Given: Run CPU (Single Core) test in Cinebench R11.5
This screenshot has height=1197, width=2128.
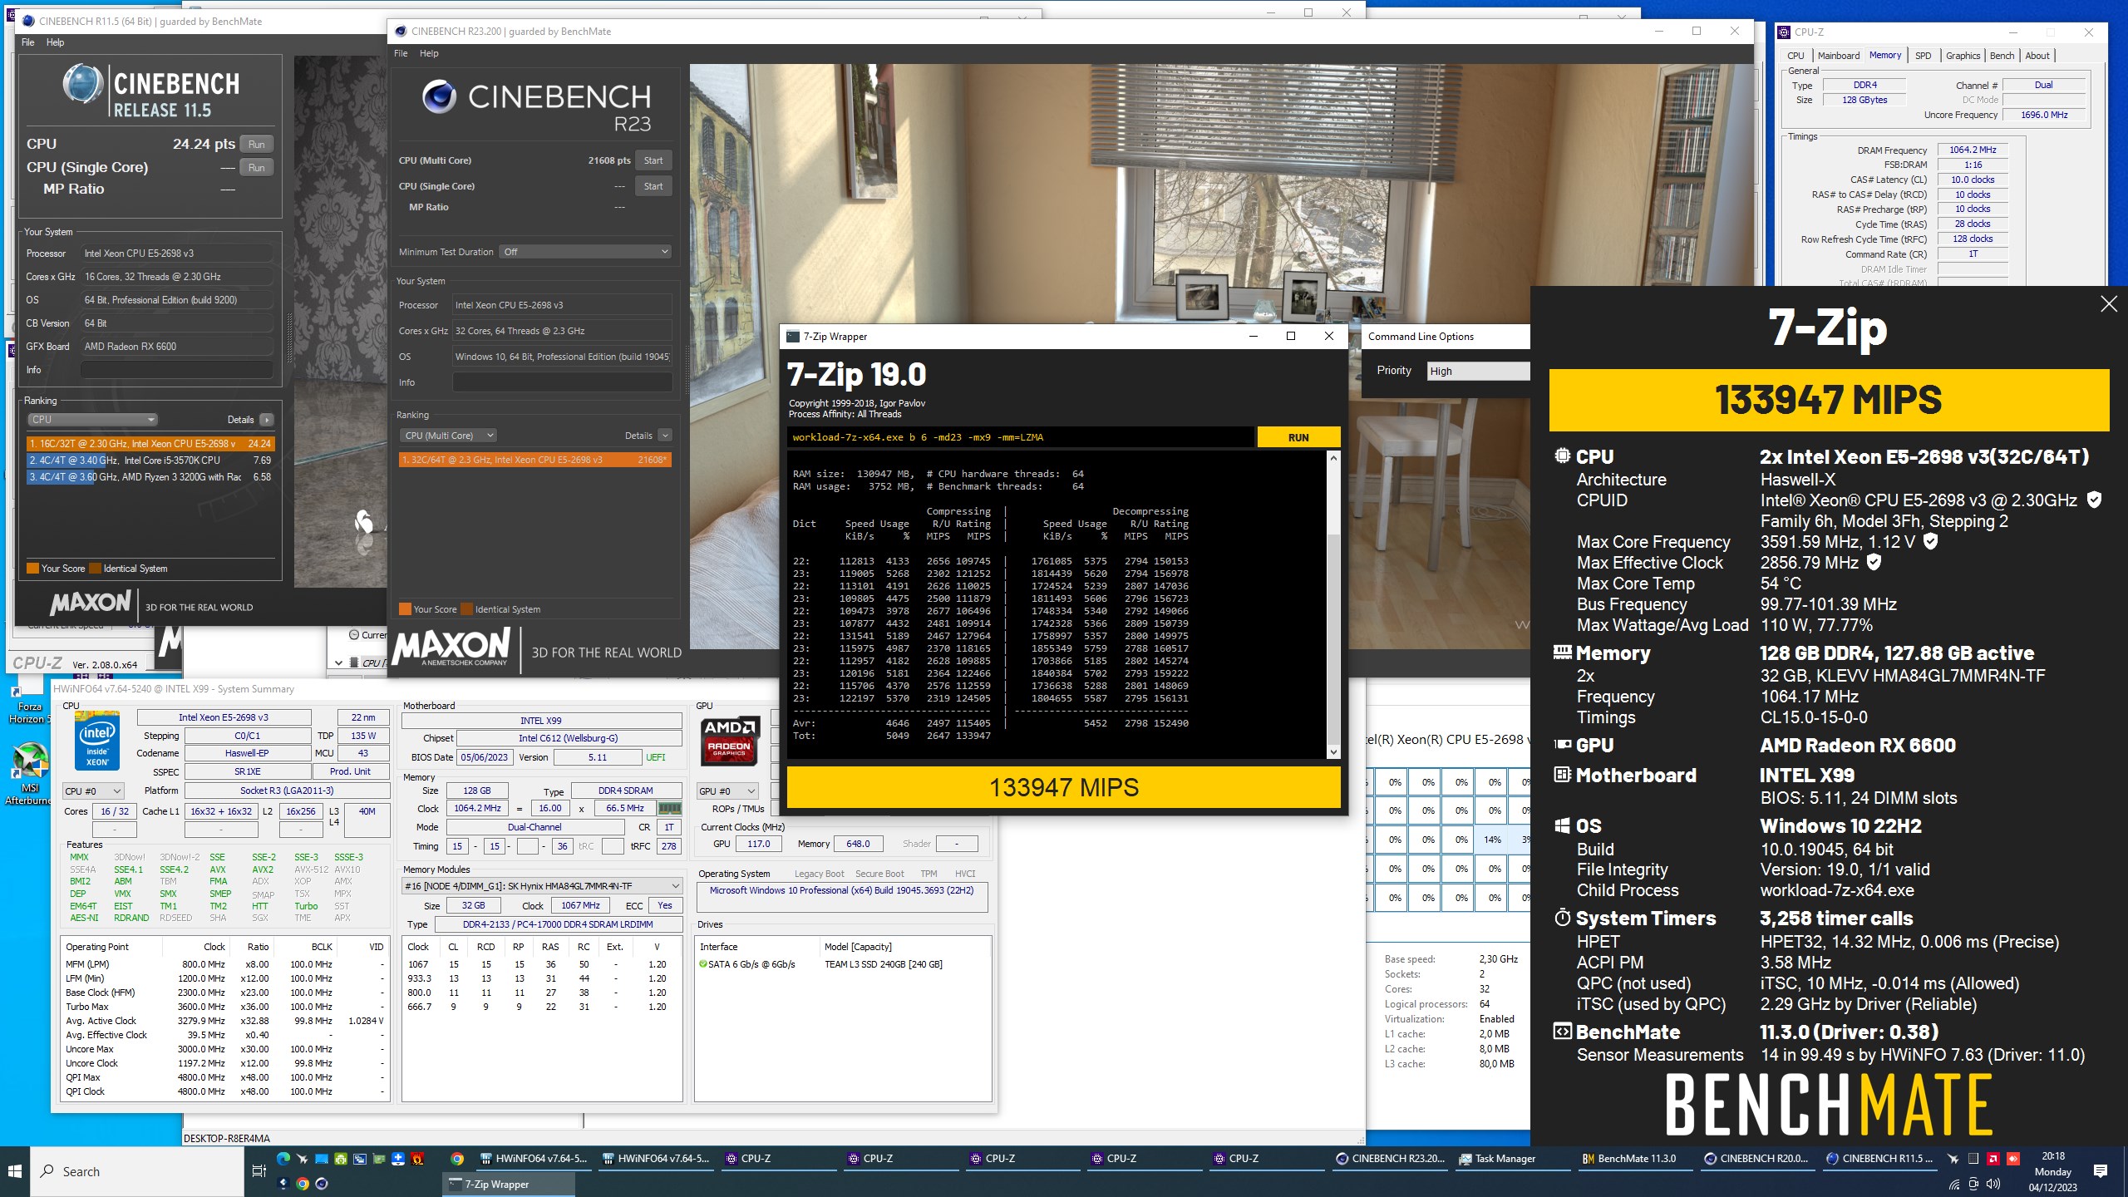Looking at the screenshot, I should pyautogui.click(x=257, y=168).
